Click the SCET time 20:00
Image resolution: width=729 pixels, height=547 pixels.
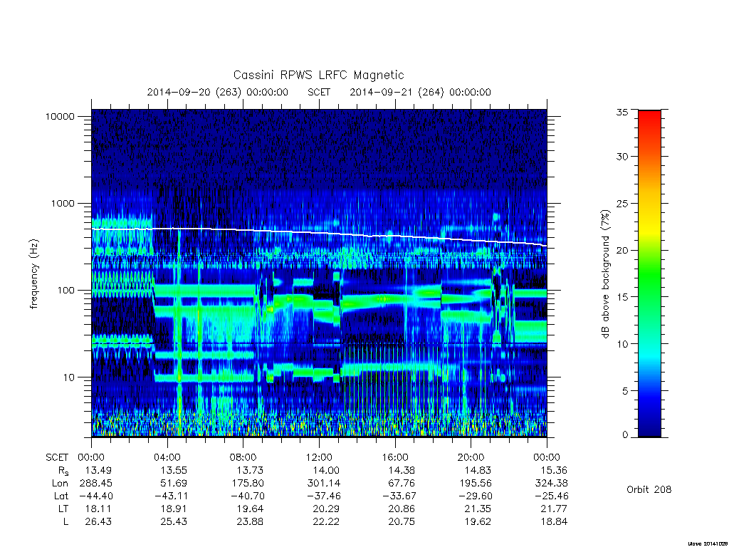point(471,458)
